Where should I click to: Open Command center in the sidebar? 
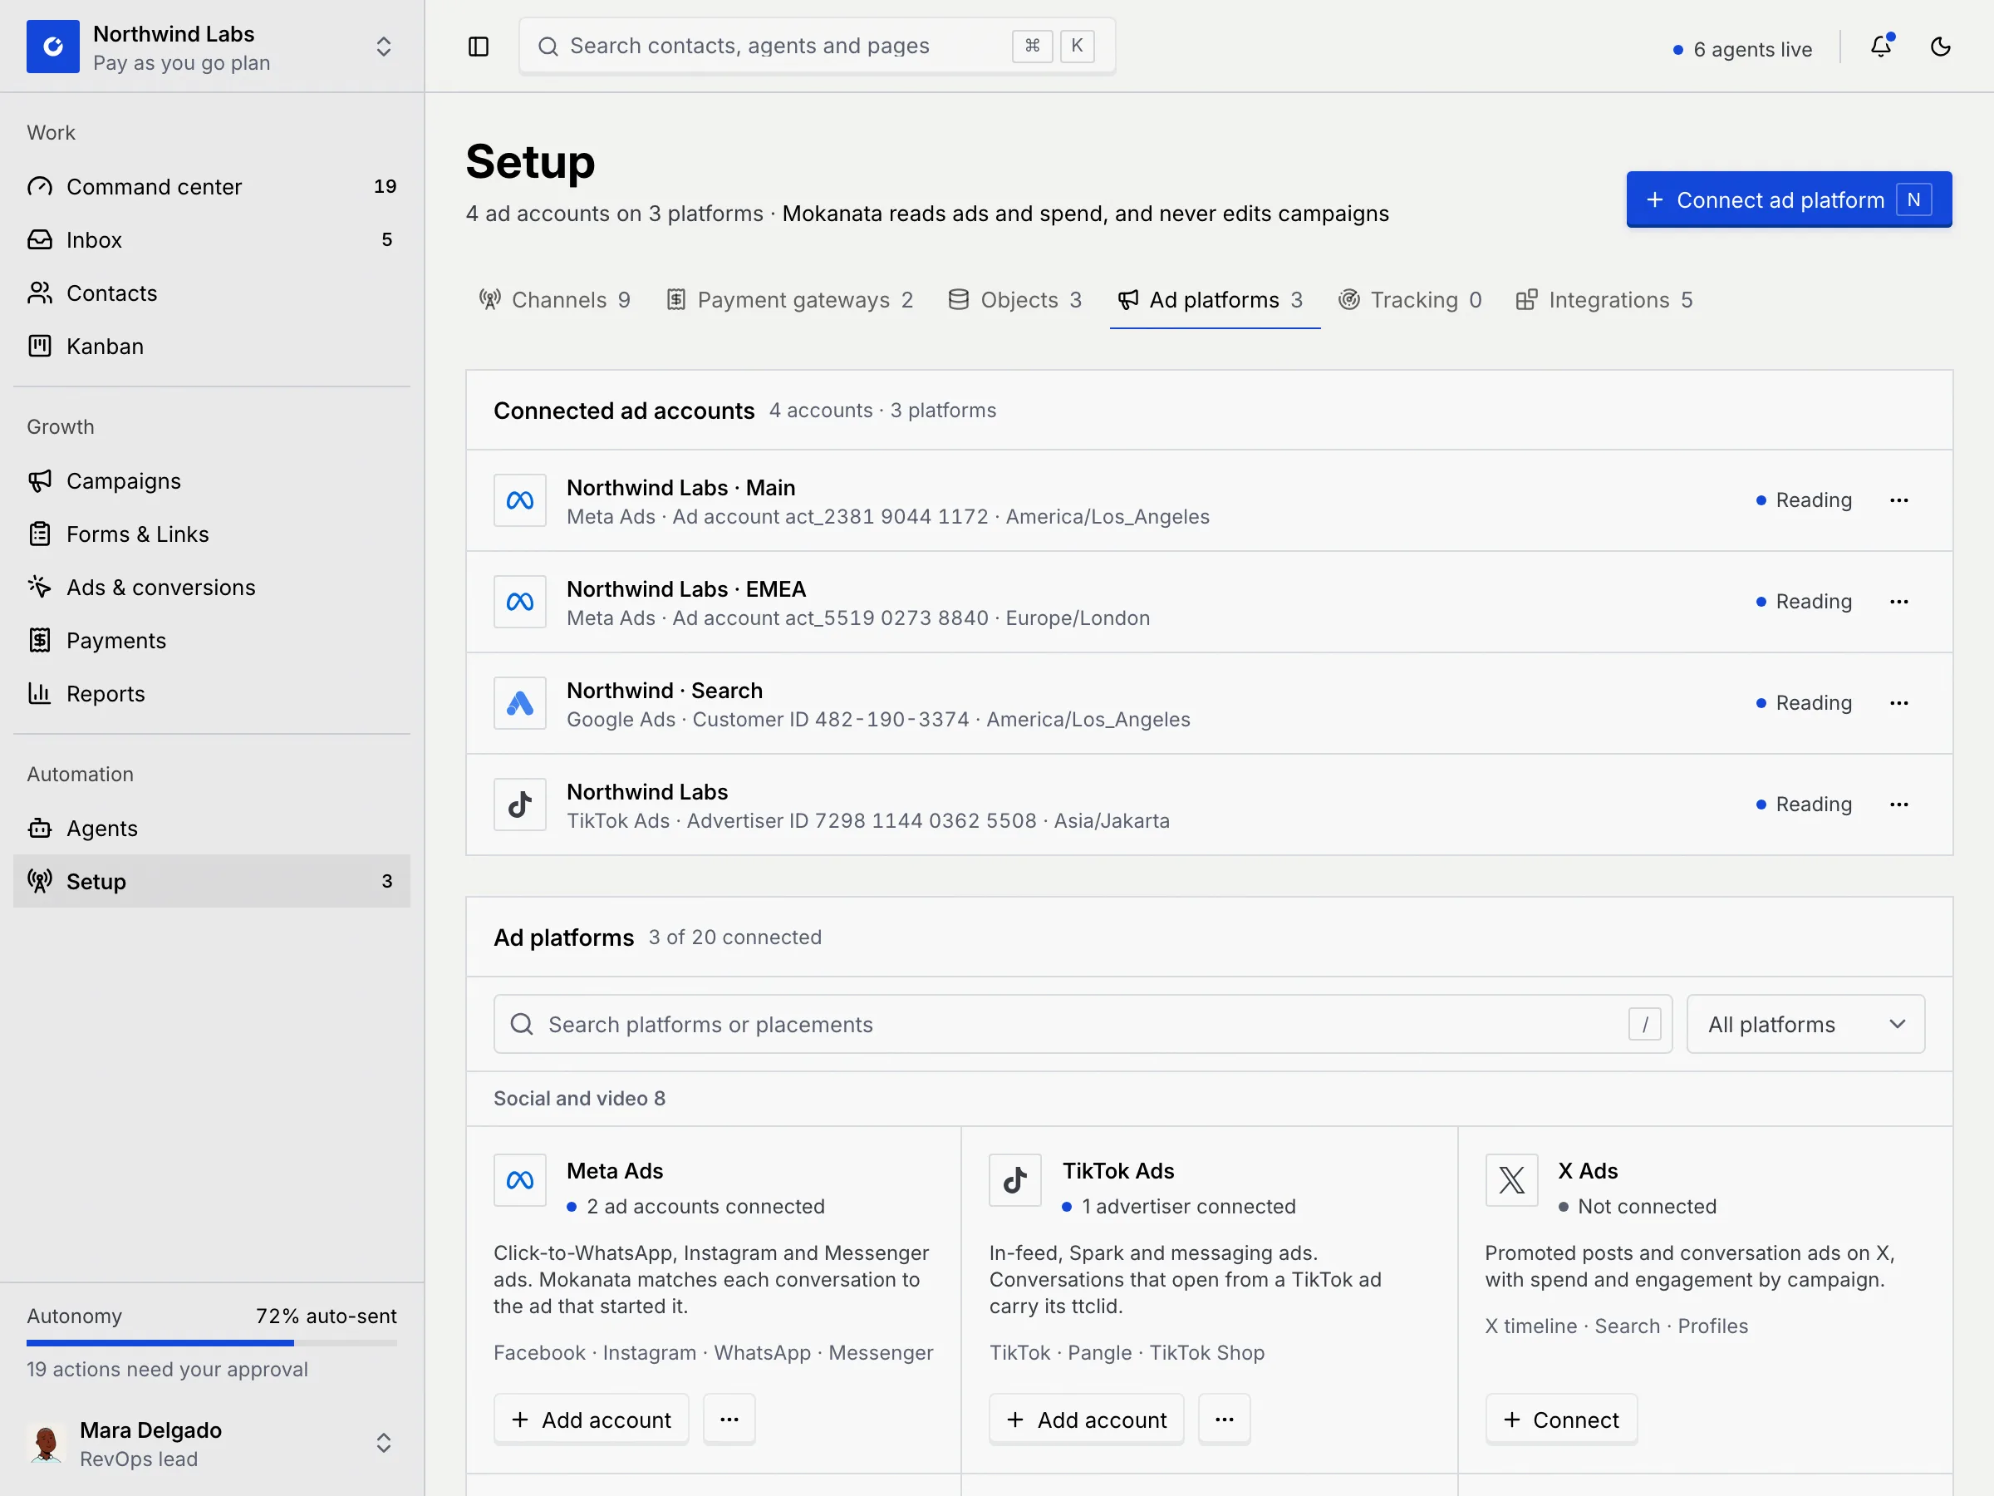tap(212, 187)
